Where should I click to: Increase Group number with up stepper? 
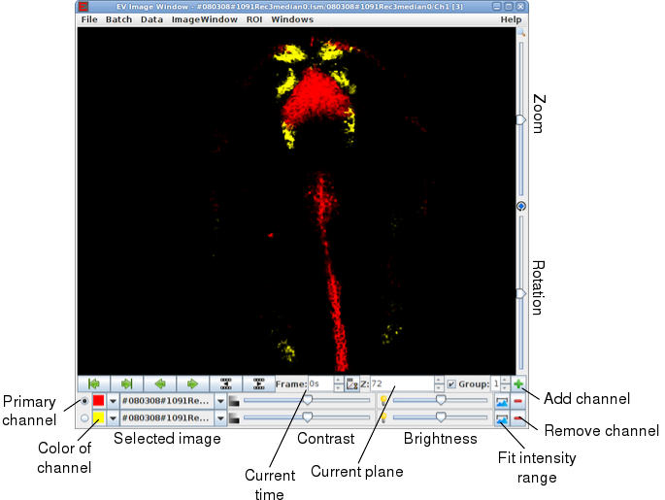pyautogui.click(x=505, y=381)
